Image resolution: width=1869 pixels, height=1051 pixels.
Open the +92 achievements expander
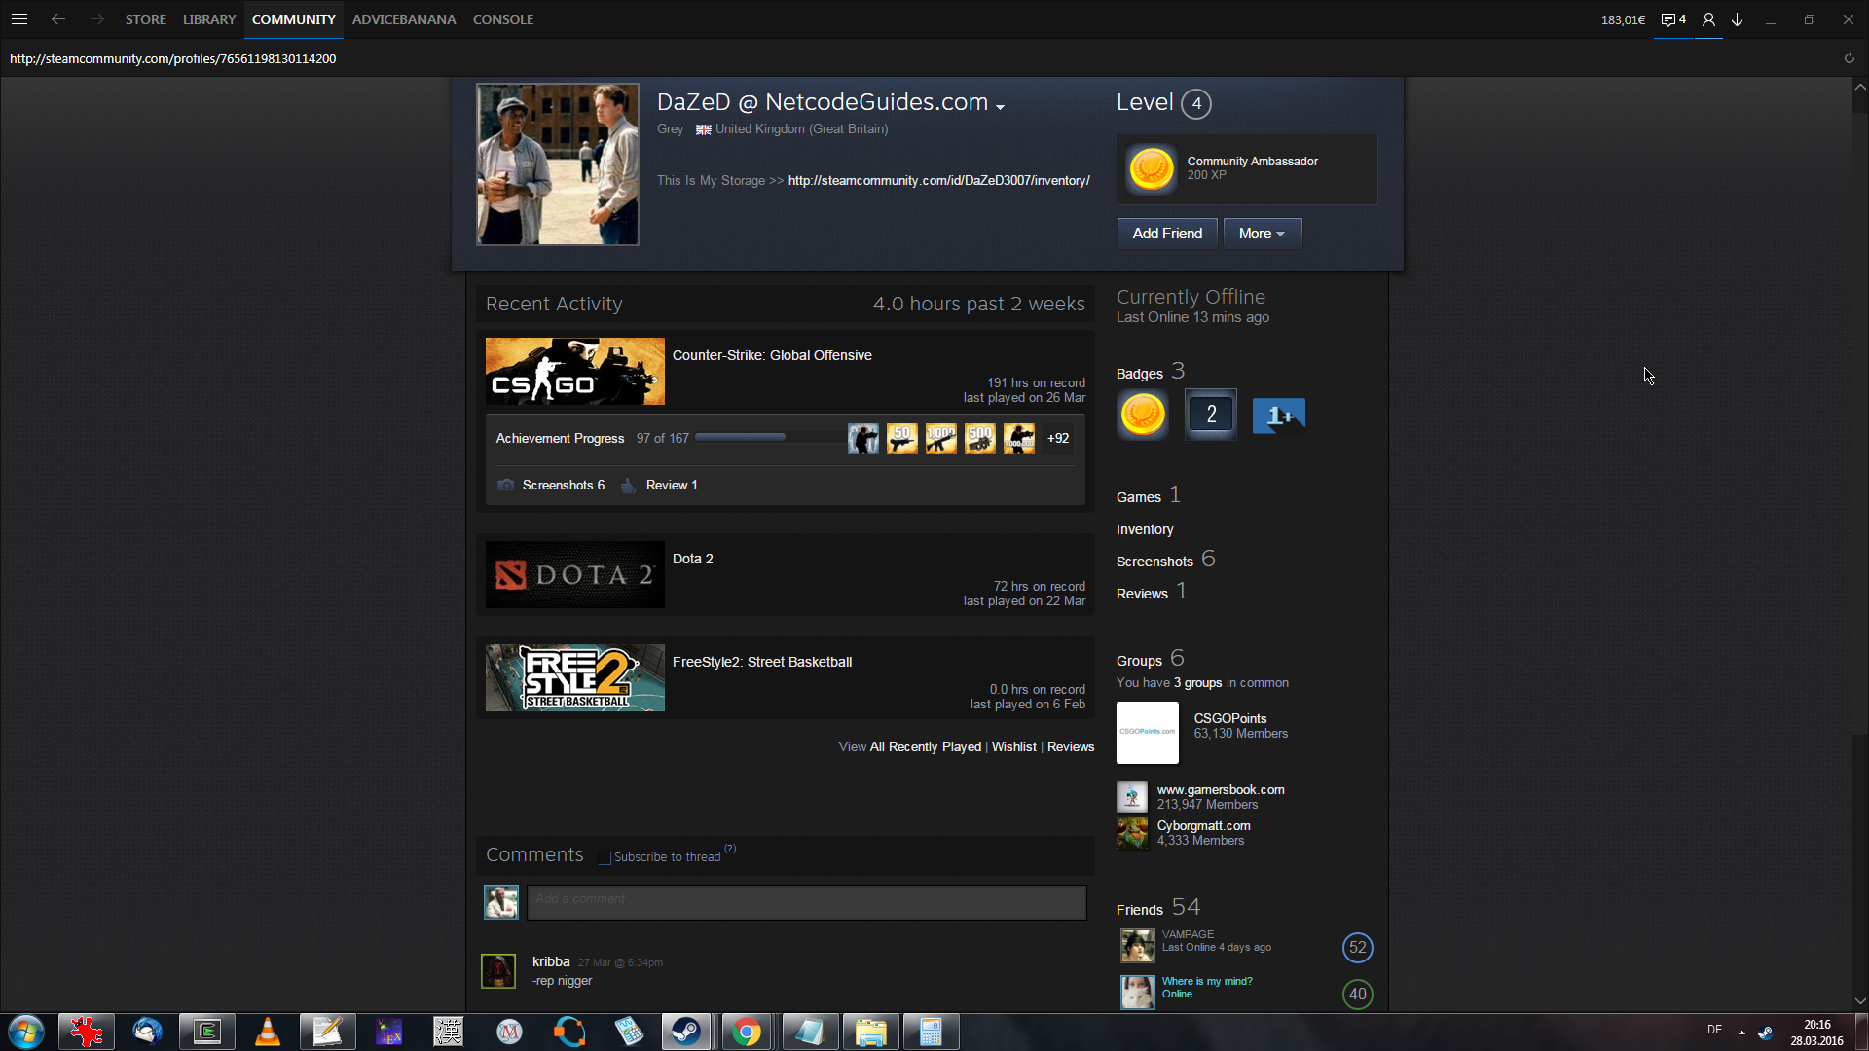click(1058, 439)
